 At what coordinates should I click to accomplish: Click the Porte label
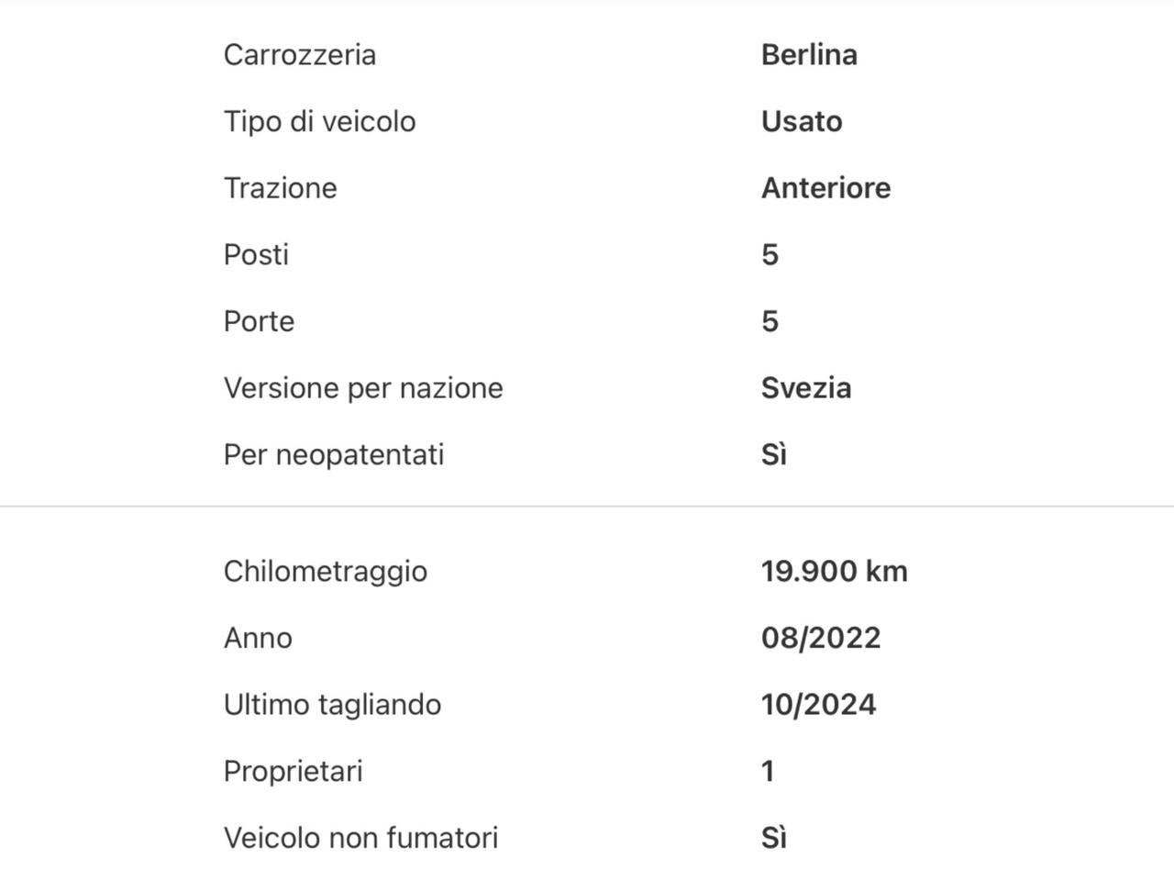(259, 321)
